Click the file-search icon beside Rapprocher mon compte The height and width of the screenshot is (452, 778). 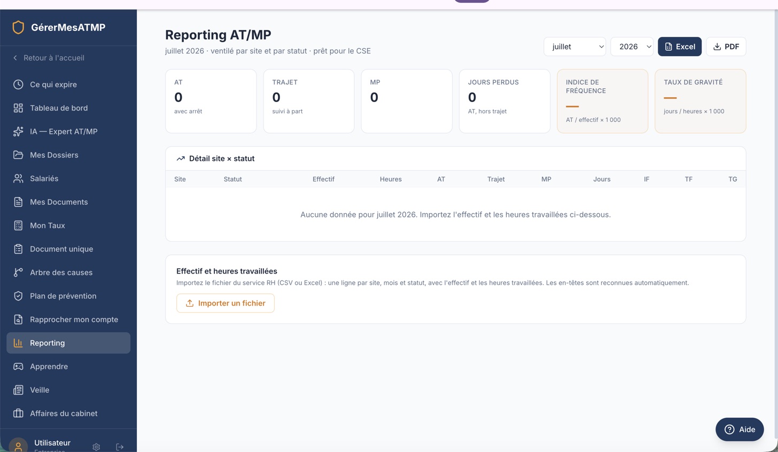(x=18, y=319)
